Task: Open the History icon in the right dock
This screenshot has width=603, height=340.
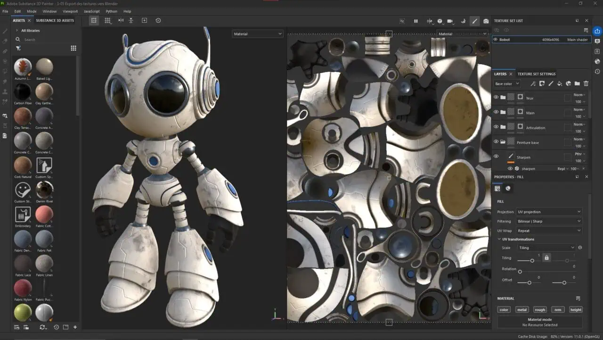Action: [597, 72]
